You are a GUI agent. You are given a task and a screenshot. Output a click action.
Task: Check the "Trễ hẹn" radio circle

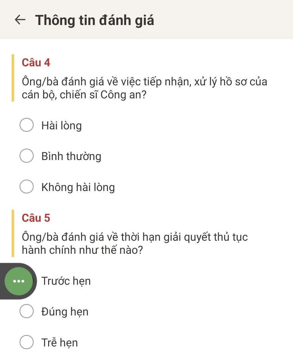tap(27, 342)
